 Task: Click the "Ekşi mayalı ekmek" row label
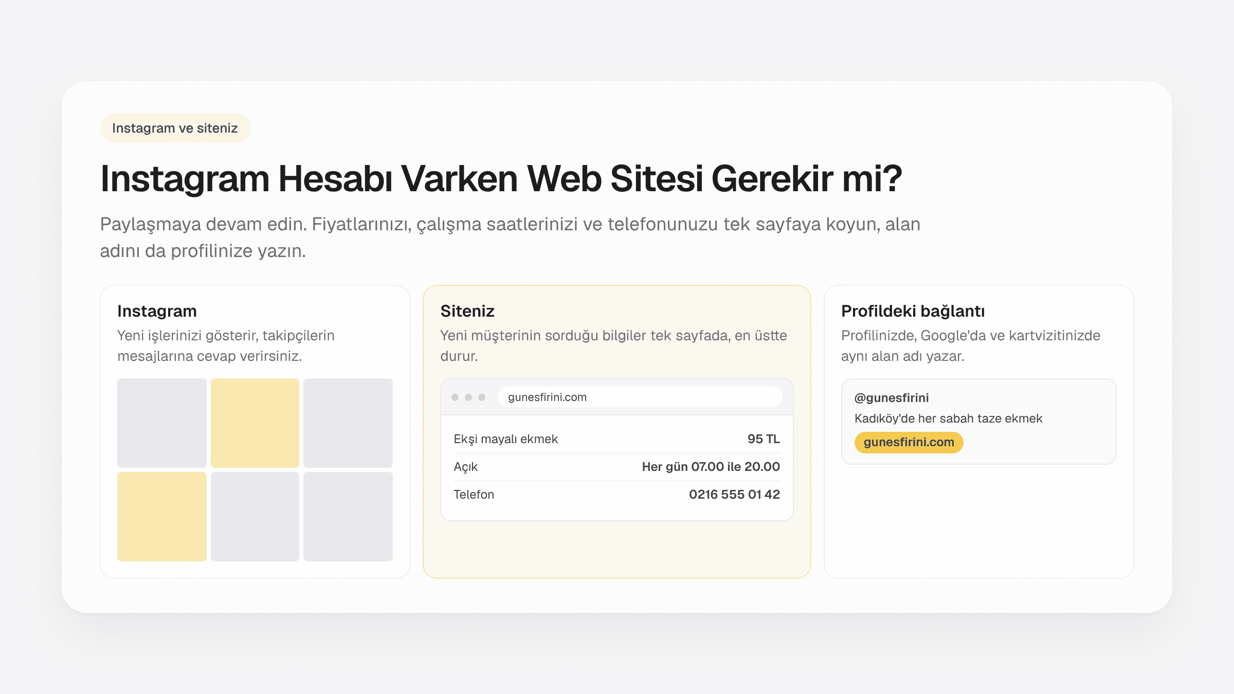click(505, 439)
